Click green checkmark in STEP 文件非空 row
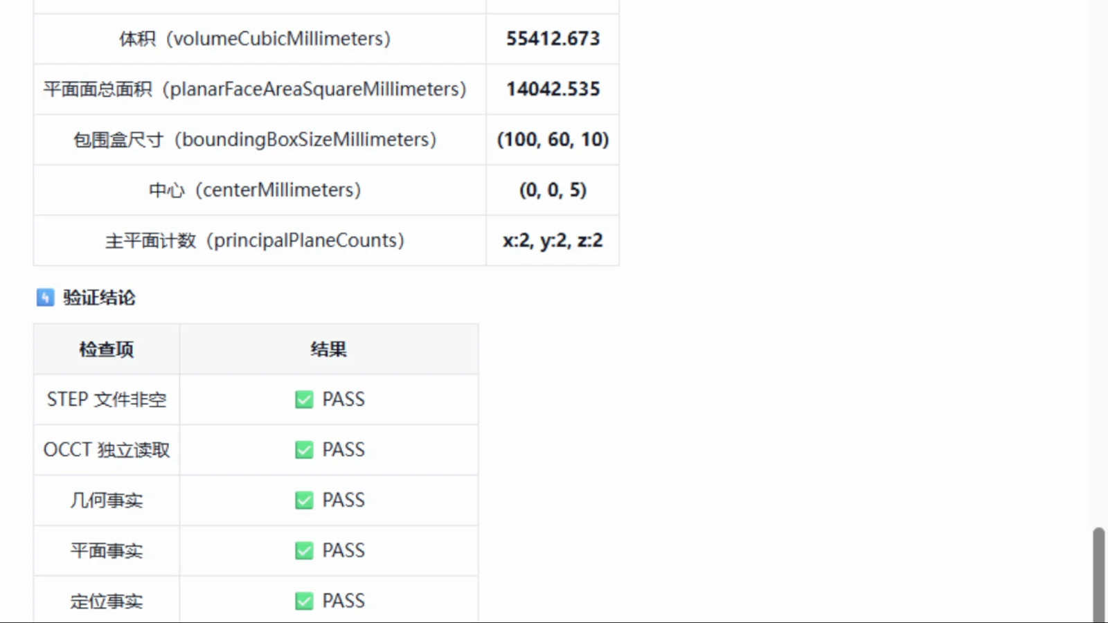 point(304,399)
